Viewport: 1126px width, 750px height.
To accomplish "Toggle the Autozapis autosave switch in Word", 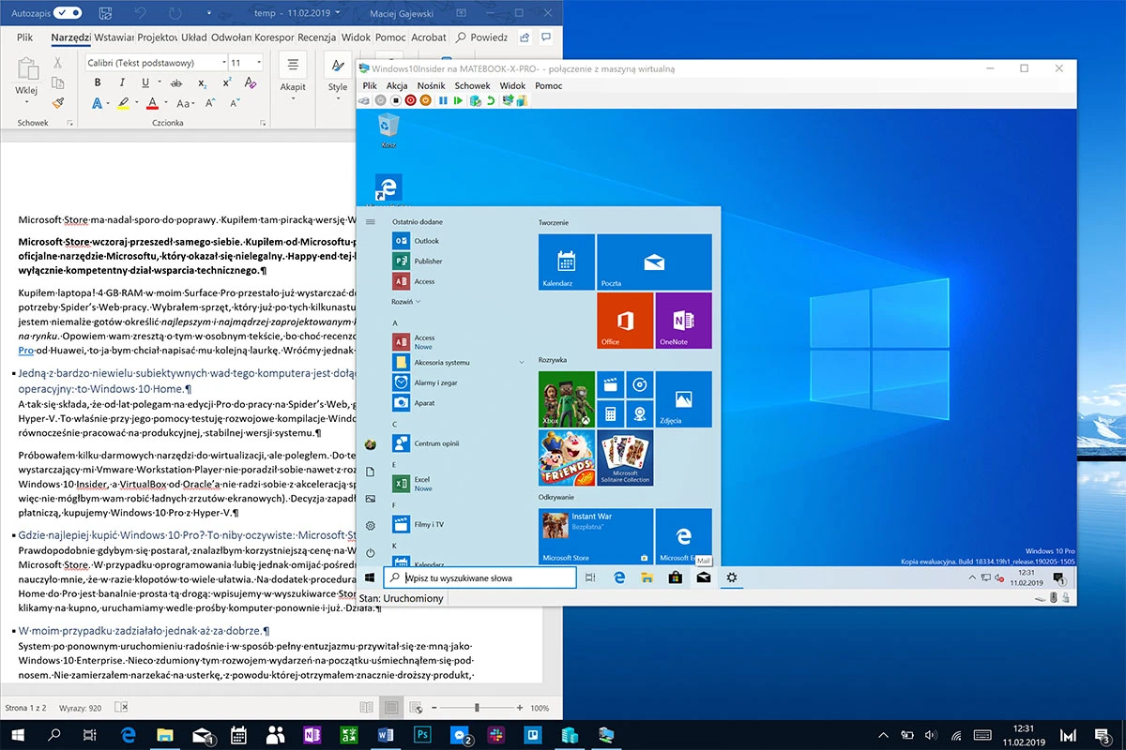I will pyautogui.click(x=67, y=14).
